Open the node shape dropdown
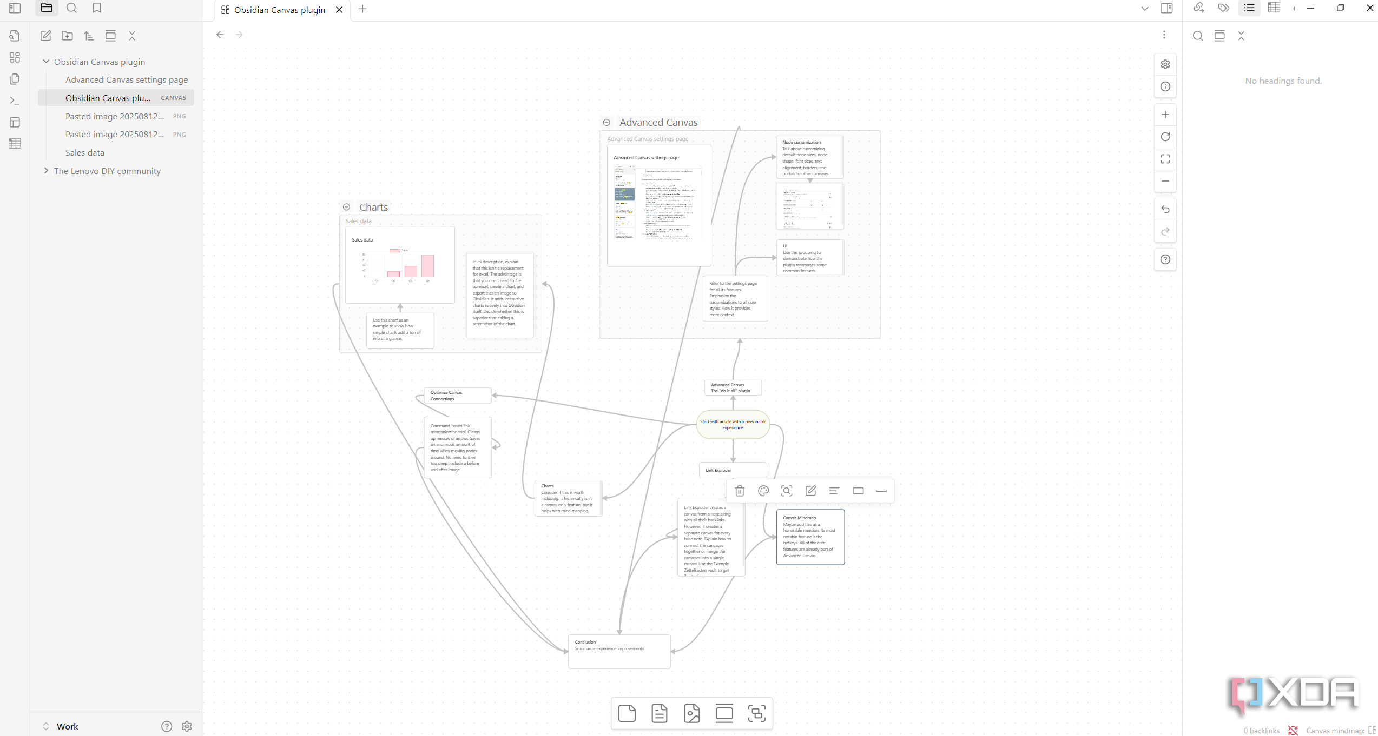 tap(858, 491)
